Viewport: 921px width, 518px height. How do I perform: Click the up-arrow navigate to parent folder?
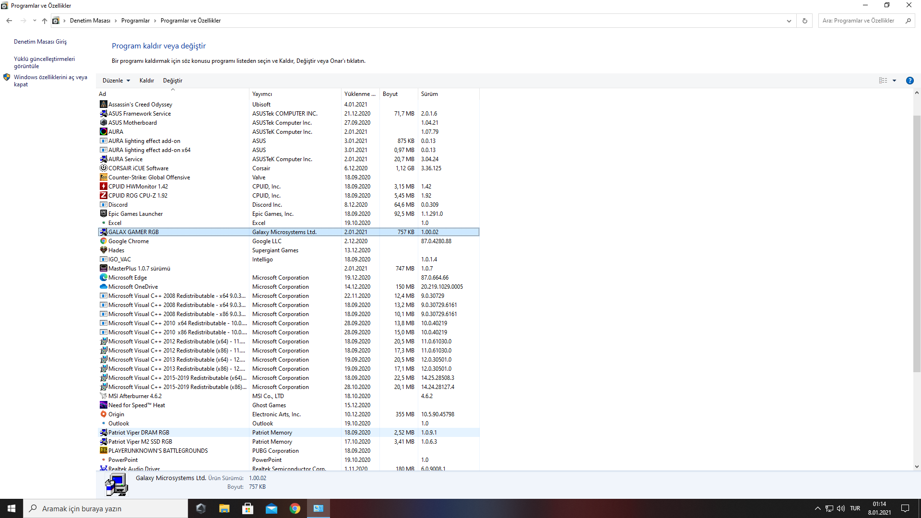tap(45, 21)
